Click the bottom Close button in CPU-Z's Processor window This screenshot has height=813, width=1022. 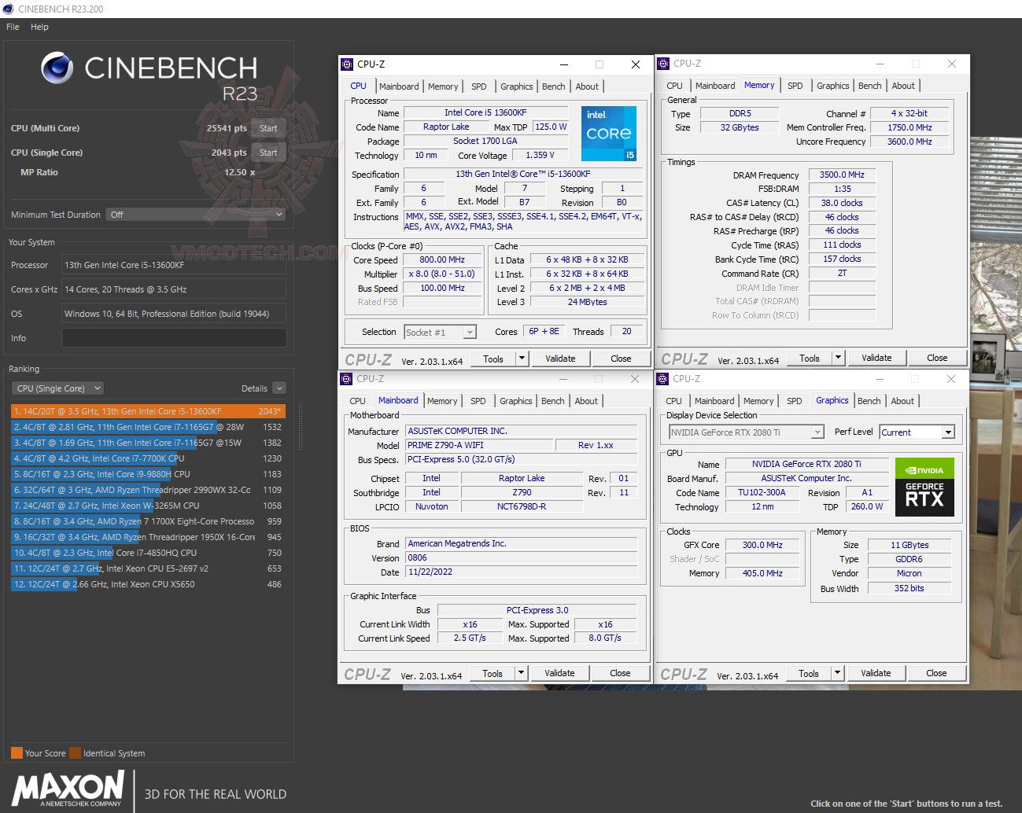(621, 359)
